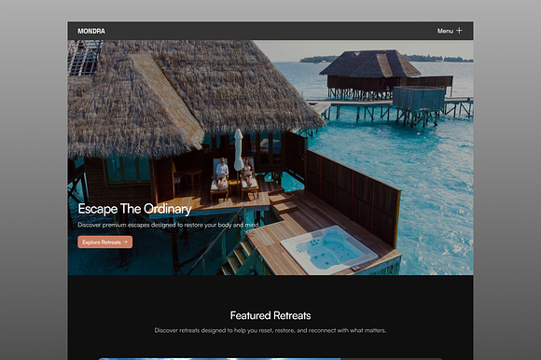Click the Discover retreats designed description text
This screenshot has height=360, width=541.
point(270,330)
